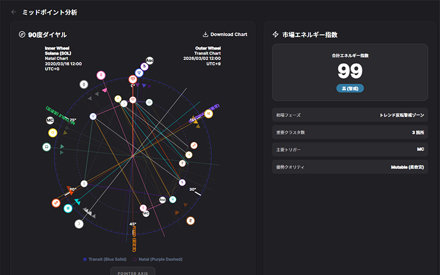Click the Transit (Blue Solid) legend dot
Image resolution: width=440 pixels, height=275 pixels.
click(84, 259)
